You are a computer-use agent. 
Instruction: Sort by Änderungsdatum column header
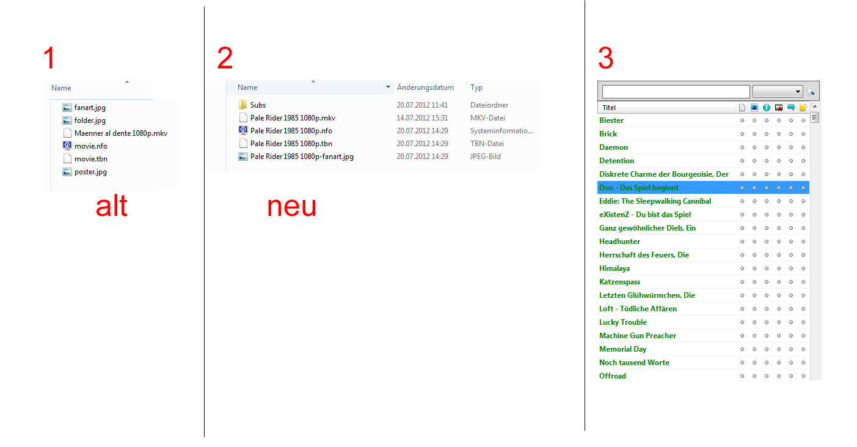click(429, 87)
